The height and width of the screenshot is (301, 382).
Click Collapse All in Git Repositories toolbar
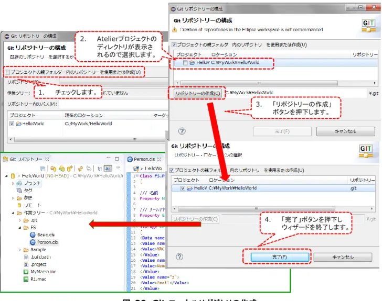43,169
